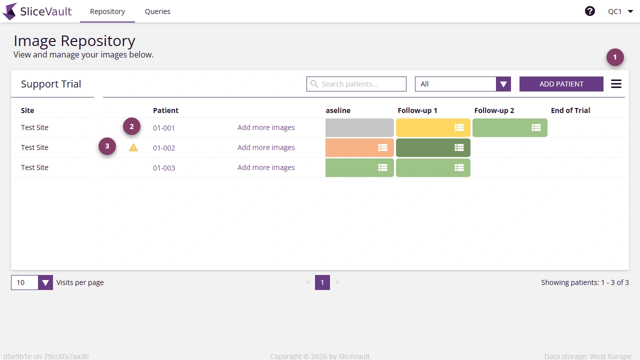Open the image list in 01-002's baseline cell
This screenshot has height=360, width=640.
(382, 147)
